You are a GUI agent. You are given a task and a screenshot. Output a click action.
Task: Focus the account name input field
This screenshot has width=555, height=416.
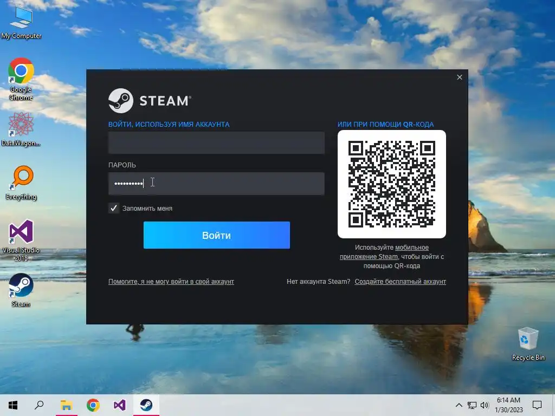point(216,142)
